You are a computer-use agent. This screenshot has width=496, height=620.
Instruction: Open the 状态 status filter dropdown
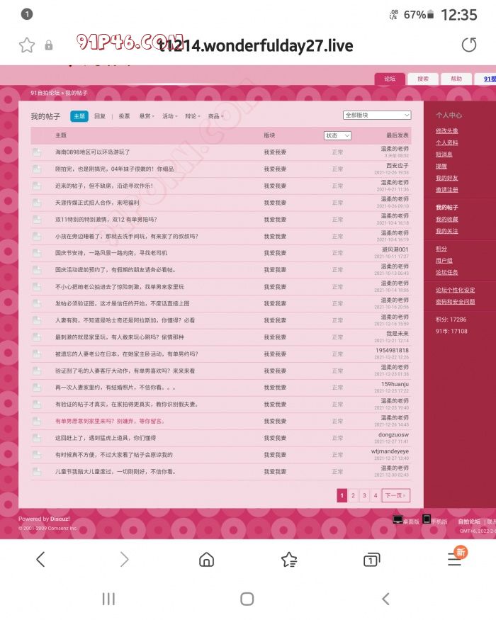(337, 135)
